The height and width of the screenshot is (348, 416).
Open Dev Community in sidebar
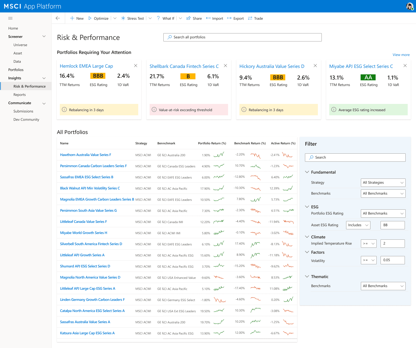[x=26, y=119]
